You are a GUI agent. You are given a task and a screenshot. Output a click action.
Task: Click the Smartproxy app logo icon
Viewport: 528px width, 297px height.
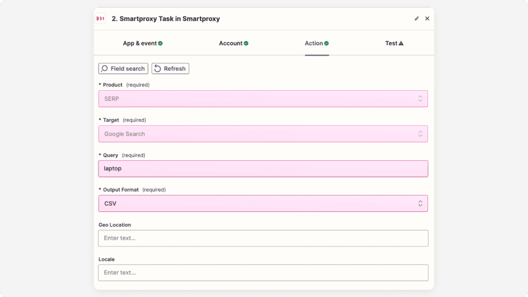(101, 19)
